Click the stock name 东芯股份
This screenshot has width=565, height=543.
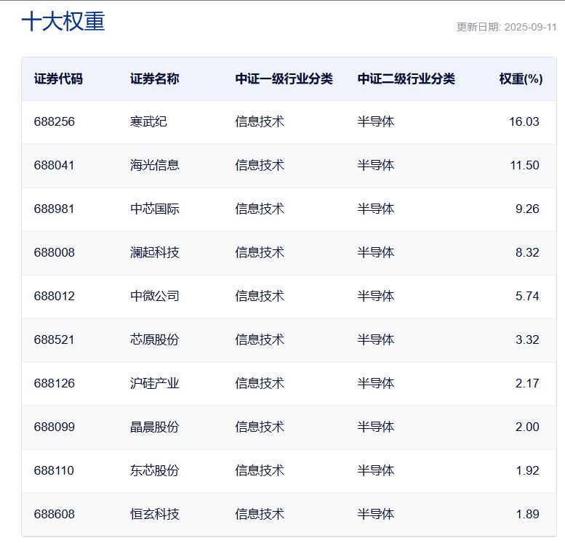click(x=155, y=470)
